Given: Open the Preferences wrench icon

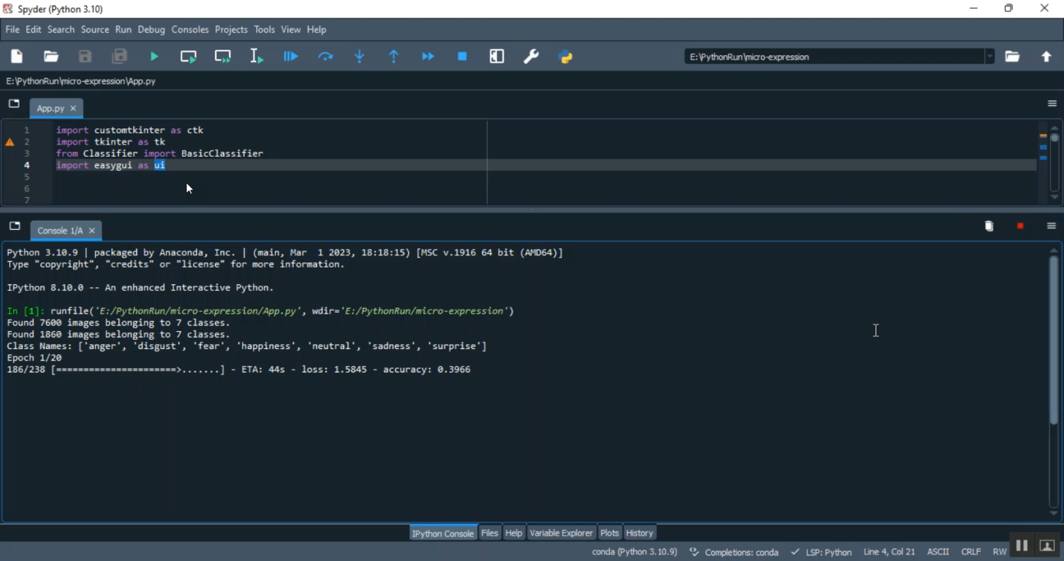Looking at the screenshot, I should click(531, 57).
